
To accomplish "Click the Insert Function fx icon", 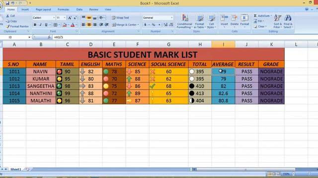I will click(x=49, y=38).
